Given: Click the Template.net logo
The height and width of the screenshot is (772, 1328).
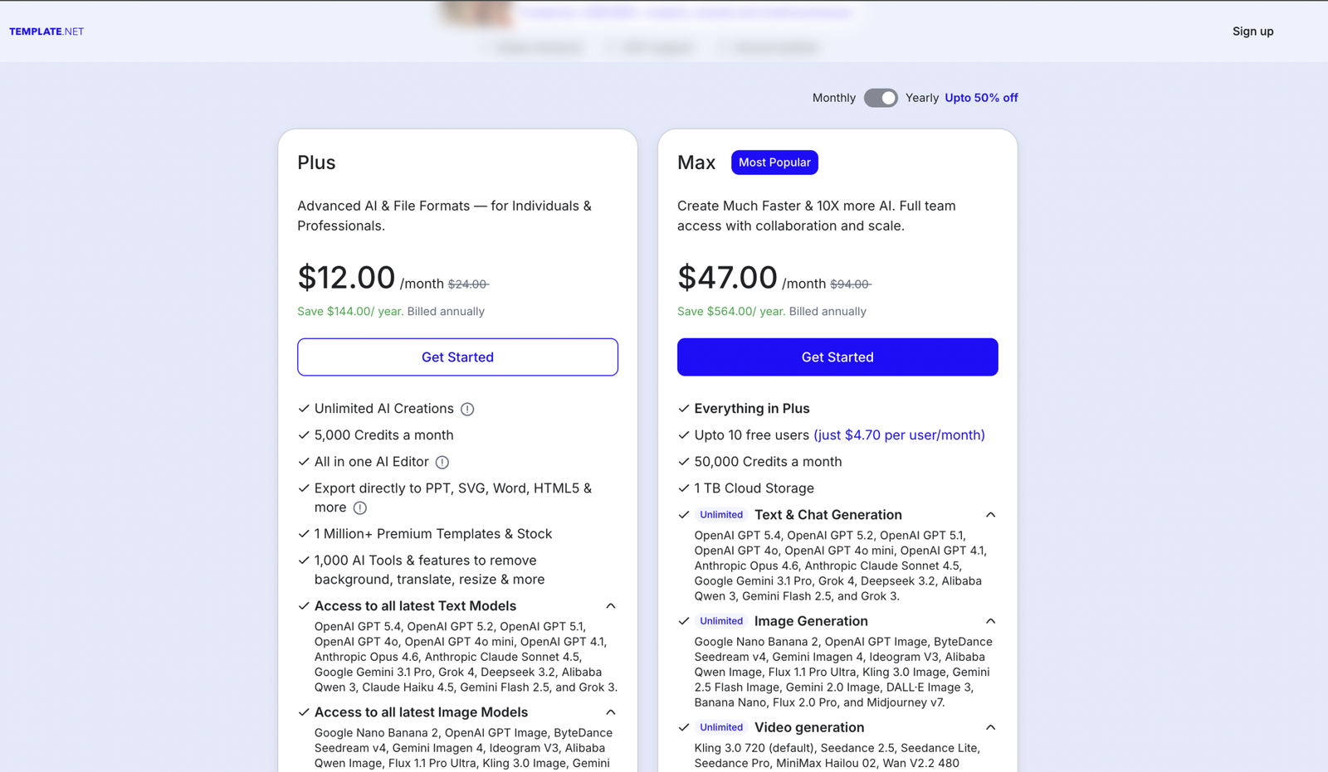Looking at the screenshot, I should coord(46,32).
